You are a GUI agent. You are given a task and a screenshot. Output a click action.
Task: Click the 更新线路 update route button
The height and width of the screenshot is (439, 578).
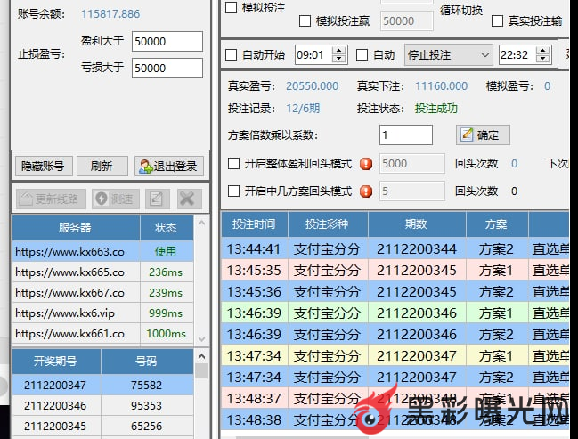[49, 199]
